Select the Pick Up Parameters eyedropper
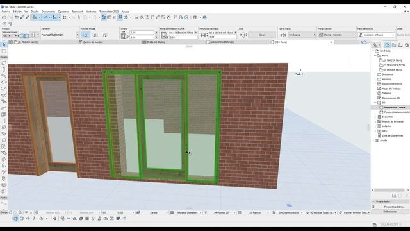Viewport: 410px width, 231px height. tap(22, 17)
